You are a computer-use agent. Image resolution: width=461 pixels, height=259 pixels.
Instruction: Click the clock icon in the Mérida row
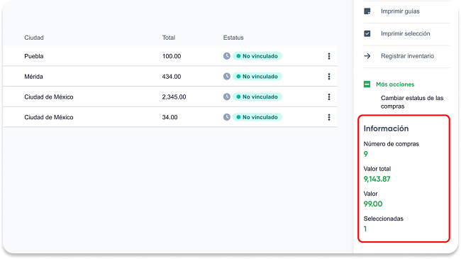pyautogui.click(x=227, y=77)
